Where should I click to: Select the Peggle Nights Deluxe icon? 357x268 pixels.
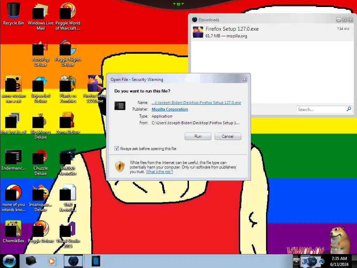click(x=68, y=53)
